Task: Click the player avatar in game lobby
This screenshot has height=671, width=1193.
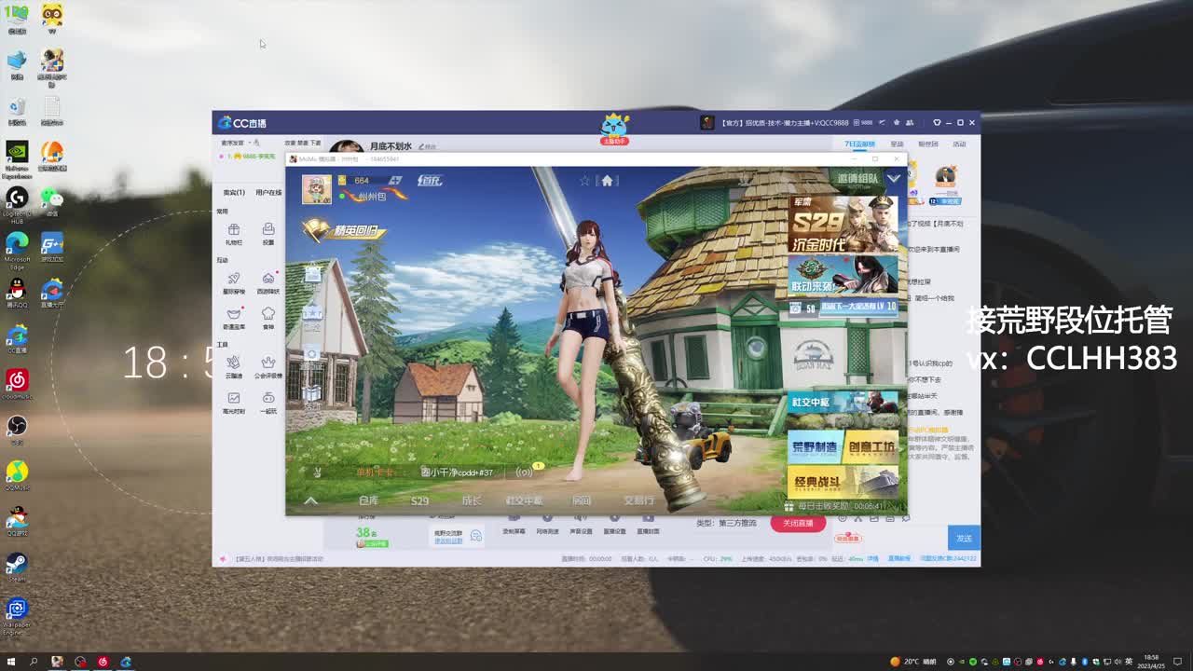Action: [316, 188]
